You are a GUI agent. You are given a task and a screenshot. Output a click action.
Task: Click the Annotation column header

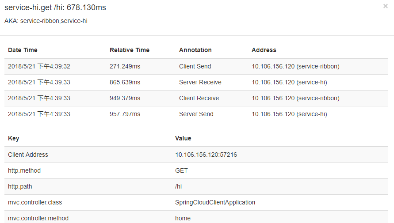coord(195,50)
